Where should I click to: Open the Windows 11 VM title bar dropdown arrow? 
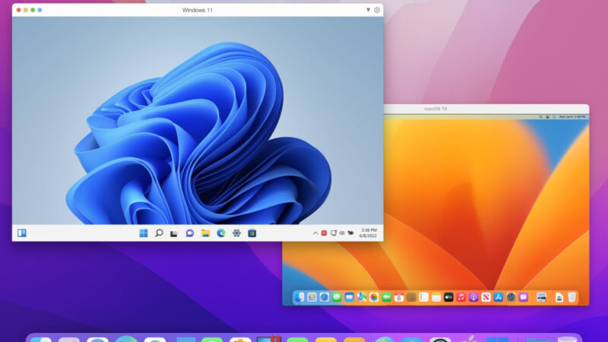coord(368,10)
